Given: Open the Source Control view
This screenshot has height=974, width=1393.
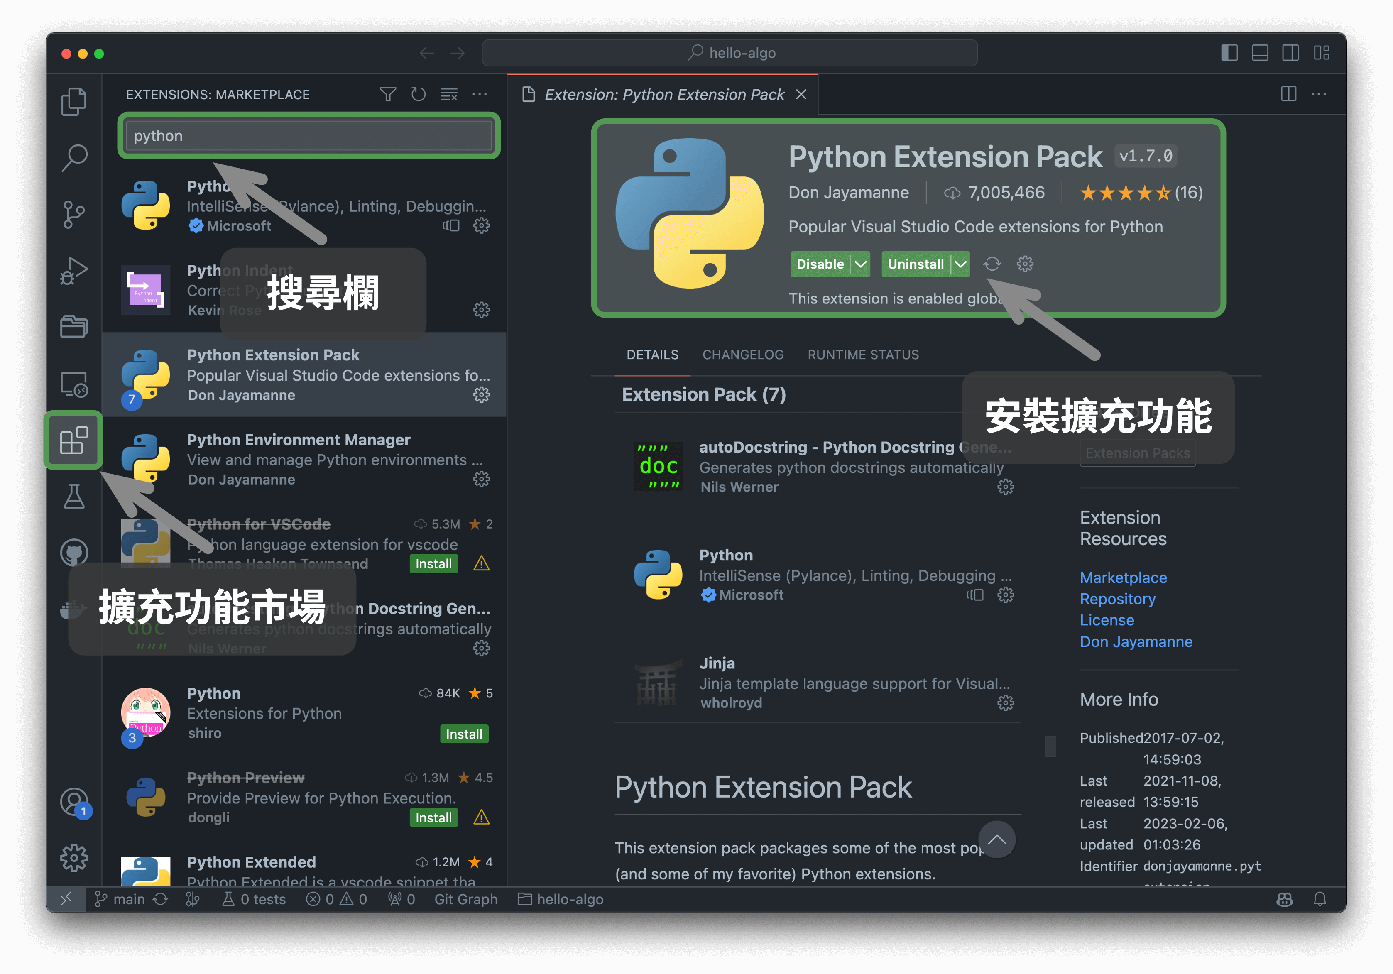Looking at the screenshot, I should click(x=73, y=214).
